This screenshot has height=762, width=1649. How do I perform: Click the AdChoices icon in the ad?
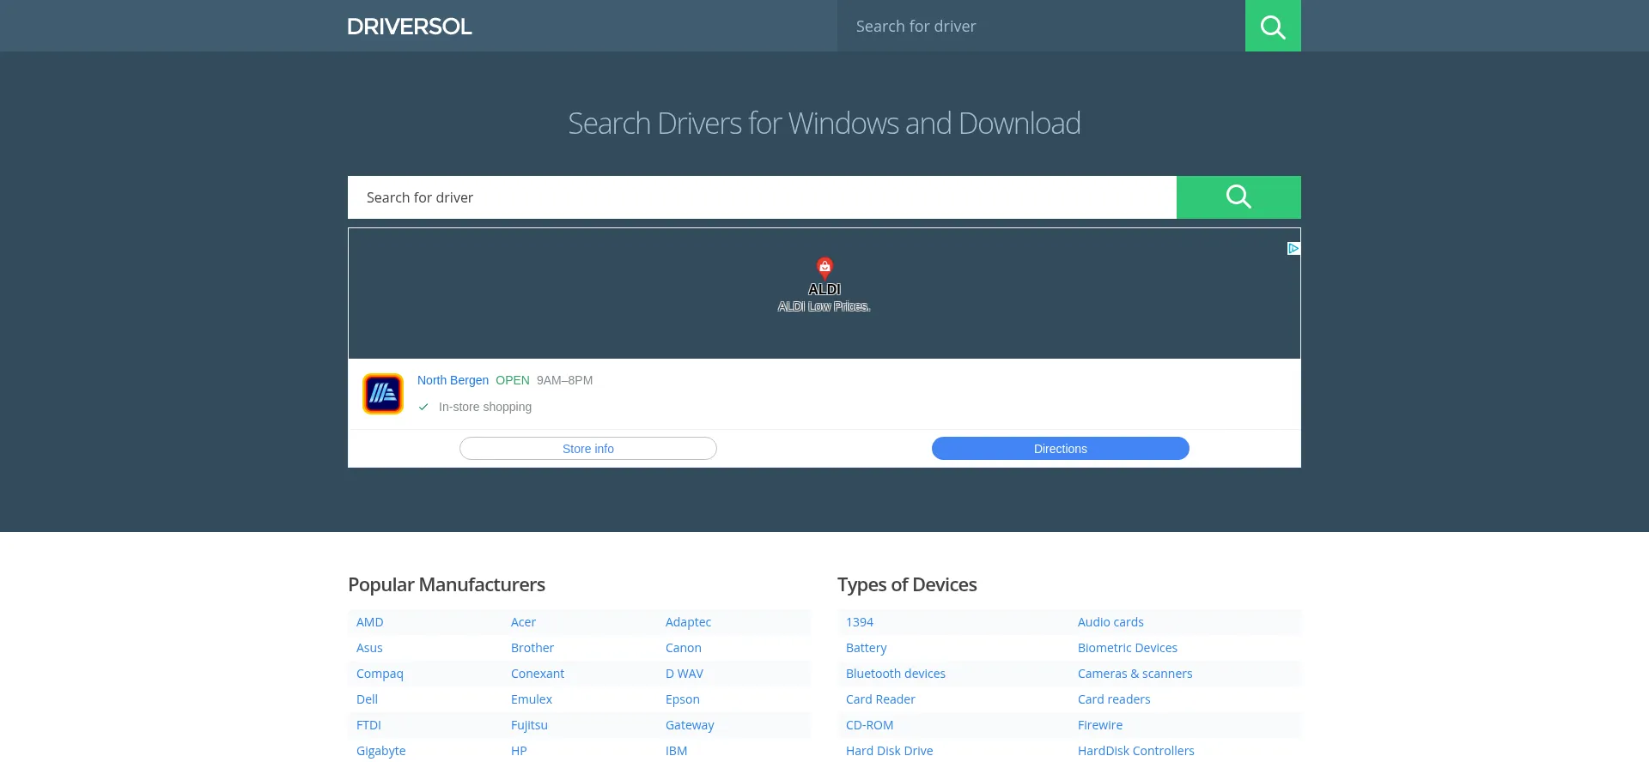coord(1293,248)
